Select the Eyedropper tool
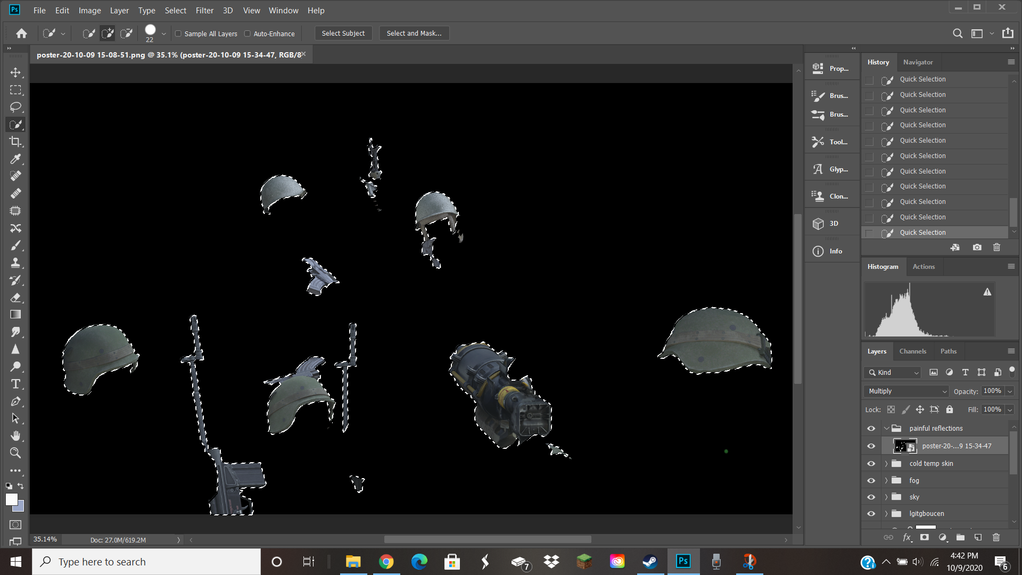The image size is (1022, 575). [15, 159]
